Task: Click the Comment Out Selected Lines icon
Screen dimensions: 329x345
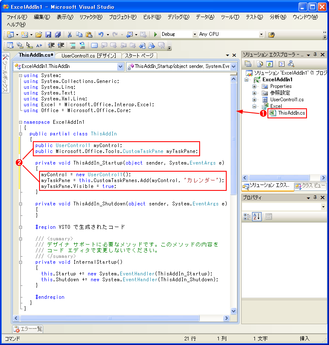Action: [73, 45]
